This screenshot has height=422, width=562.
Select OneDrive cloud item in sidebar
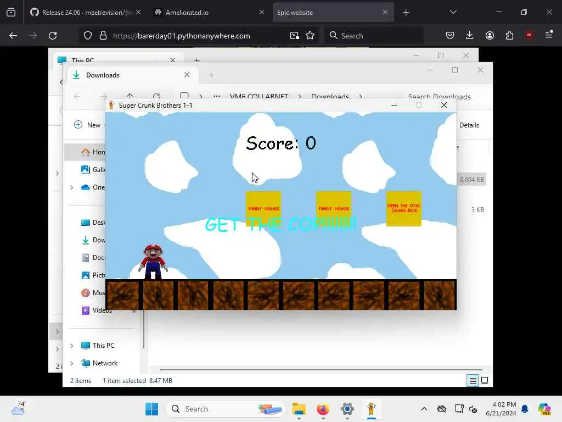click(93, 187)
